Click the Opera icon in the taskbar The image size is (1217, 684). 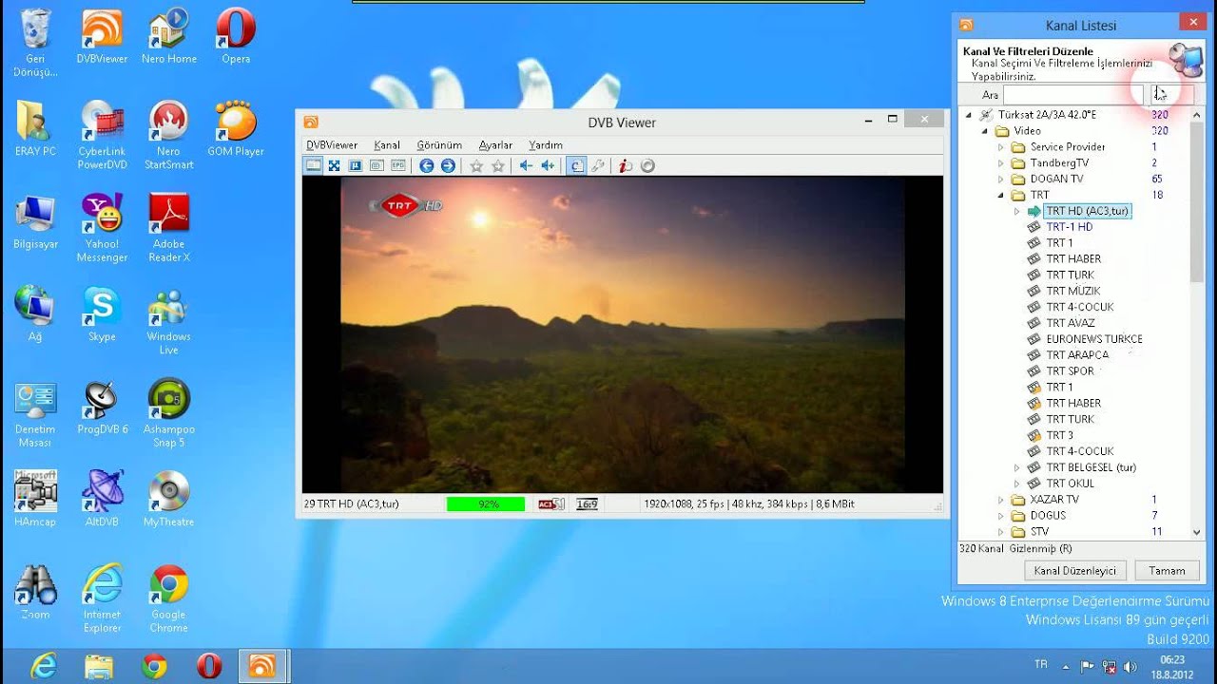(x=209, y=666)
